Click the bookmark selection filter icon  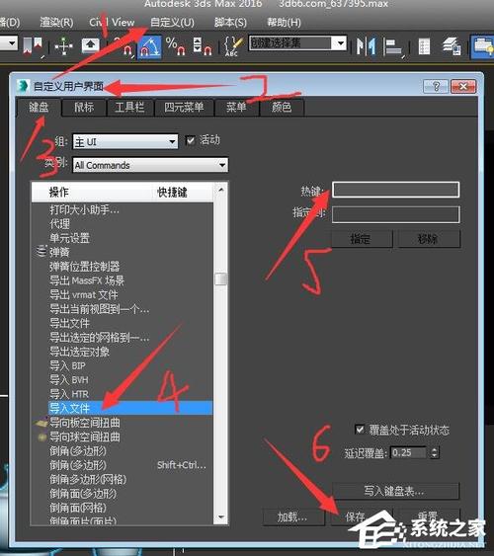[33, 46]
